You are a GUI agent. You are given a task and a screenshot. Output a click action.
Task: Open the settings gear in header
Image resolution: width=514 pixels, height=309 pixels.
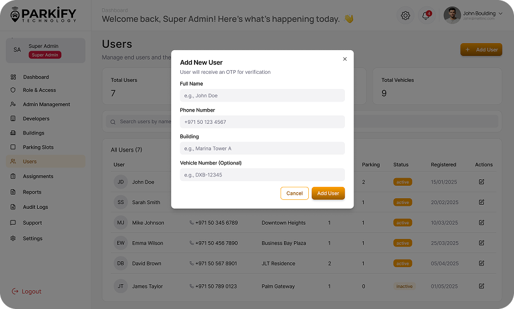(406, 16)
